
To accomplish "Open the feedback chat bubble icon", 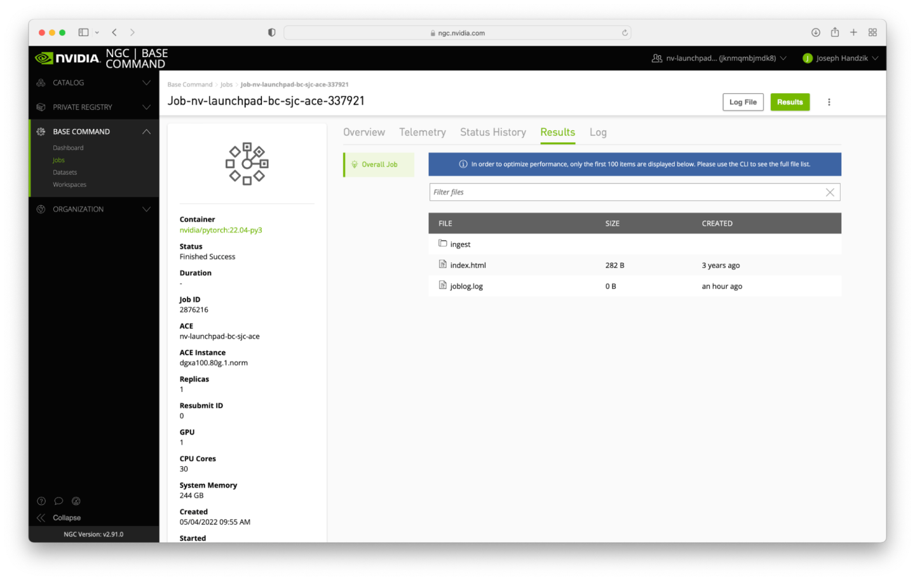I will 58,501.
